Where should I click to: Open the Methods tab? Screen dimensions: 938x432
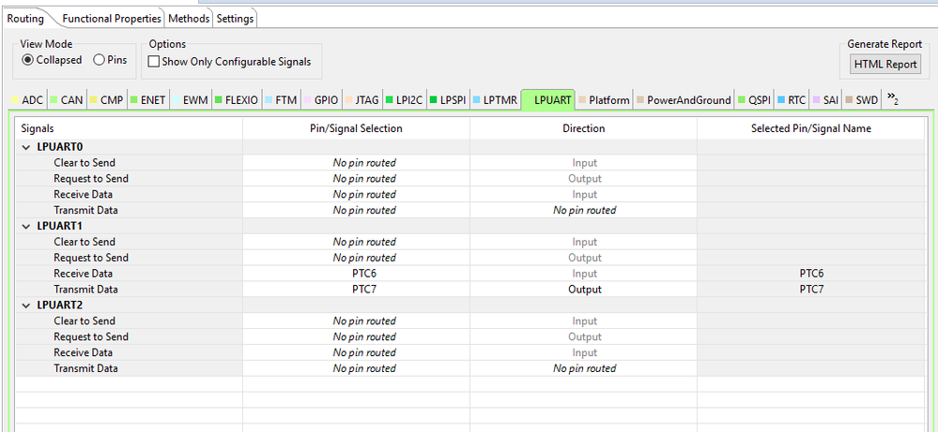tap(190, 19)
